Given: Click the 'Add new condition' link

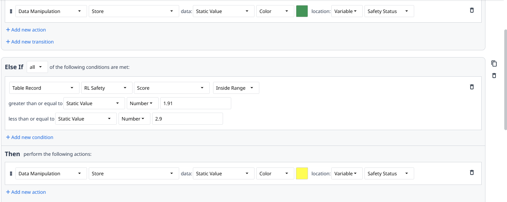Looking at the screenshot, I should (x=29, y=137).
